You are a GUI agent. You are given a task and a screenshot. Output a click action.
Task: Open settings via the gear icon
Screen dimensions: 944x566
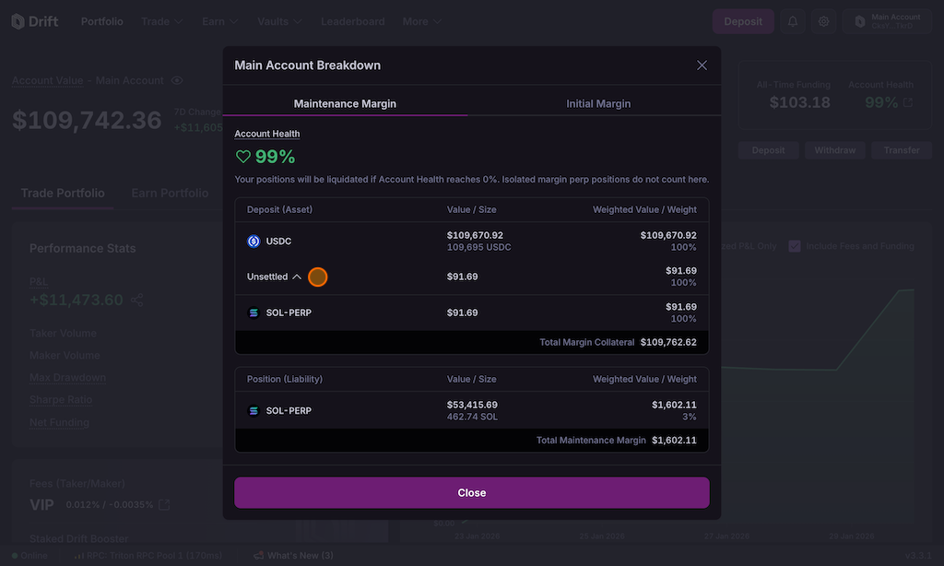(x=824, y=21)
